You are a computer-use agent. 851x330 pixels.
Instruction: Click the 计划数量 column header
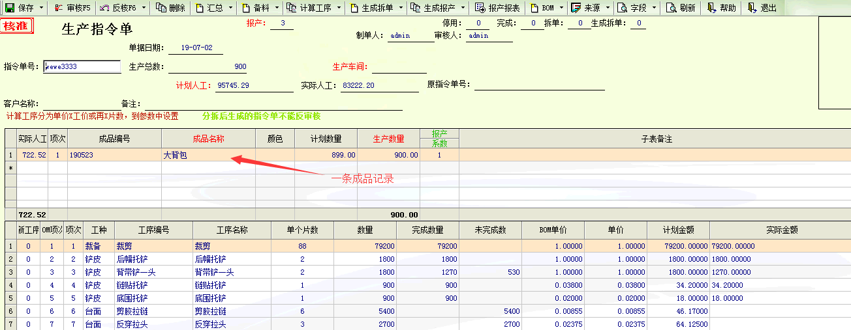(326, 139)
